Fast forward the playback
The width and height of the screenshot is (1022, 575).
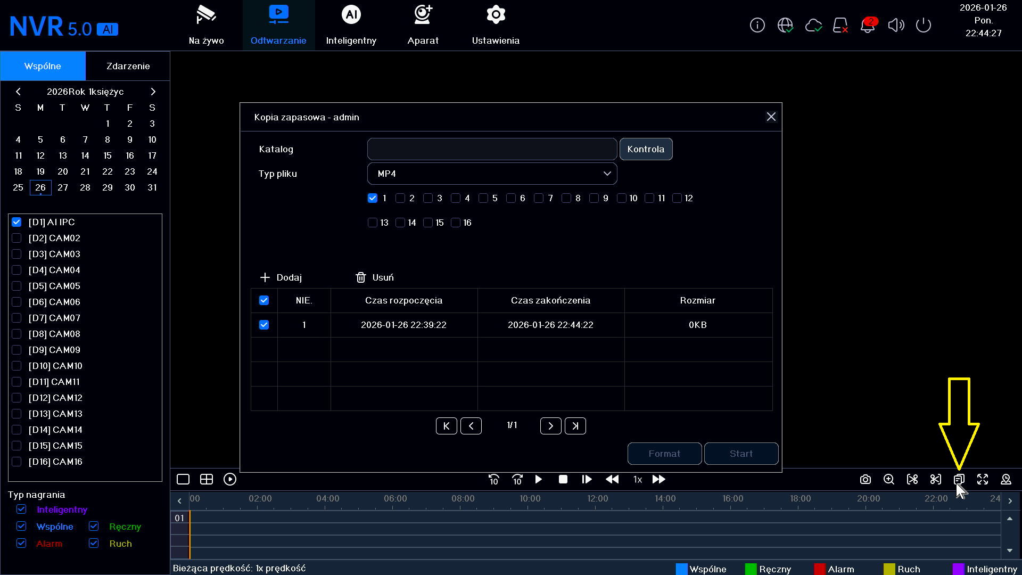tap(659, 479)
